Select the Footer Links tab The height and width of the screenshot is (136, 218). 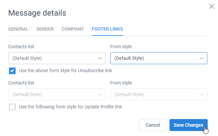tap(107, 29)
